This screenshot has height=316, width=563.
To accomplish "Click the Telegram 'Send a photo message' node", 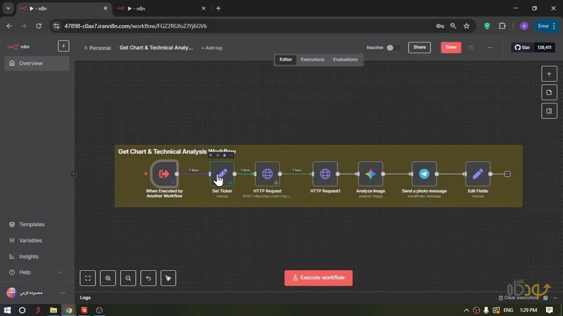I will click(x=424, y=174).
